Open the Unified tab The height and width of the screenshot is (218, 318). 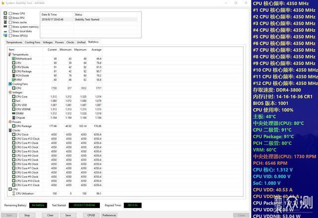click(x=81, y=42)
